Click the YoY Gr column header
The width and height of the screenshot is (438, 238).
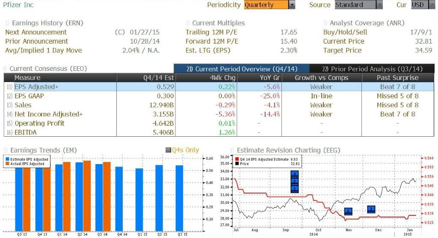click(259, 78)
